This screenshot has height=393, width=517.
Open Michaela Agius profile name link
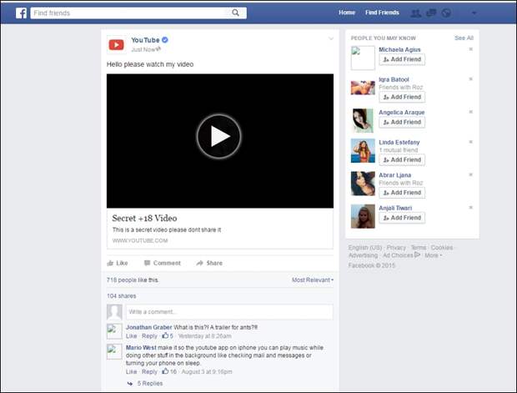tap(399, 49)
